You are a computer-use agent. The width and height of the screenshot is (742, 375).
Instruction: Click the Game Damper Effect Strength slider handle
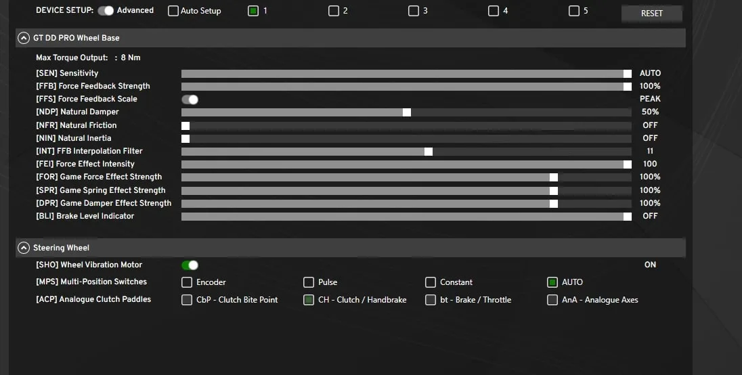click(554, 204)
